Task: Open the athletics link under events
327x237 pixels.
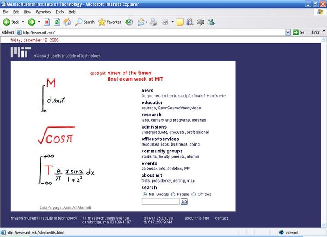Action: click(175, 169)
